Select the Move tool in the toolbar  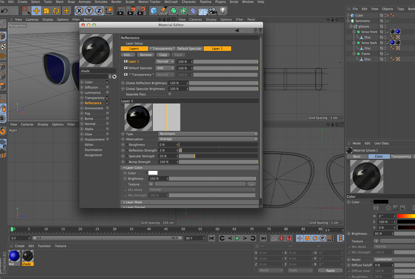tap(36, 11)
